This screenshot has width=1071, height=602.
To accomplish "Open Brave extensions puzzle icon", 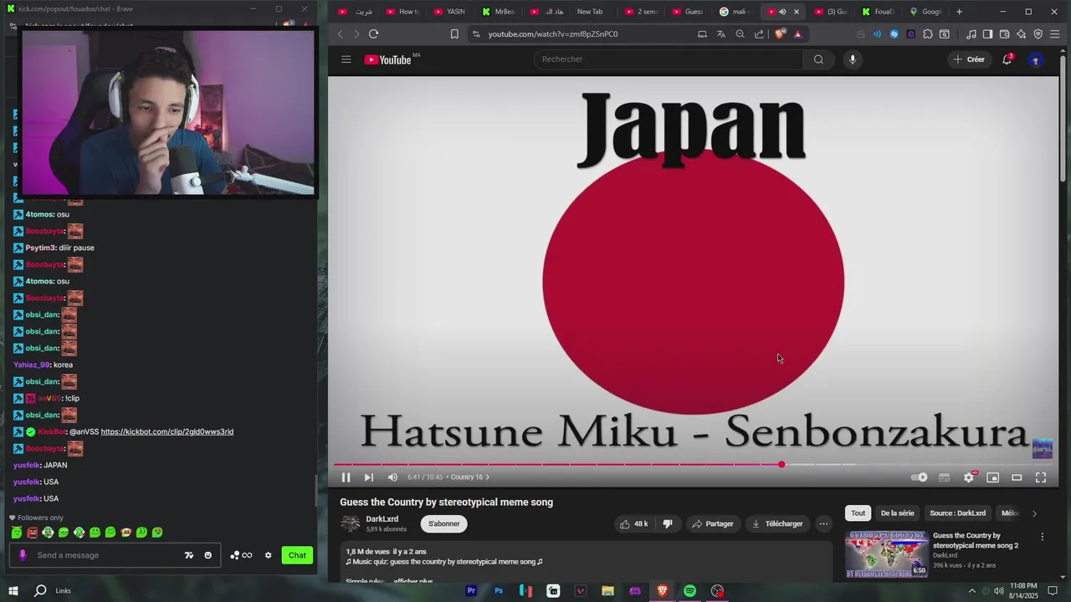I will tap(928, 34).
